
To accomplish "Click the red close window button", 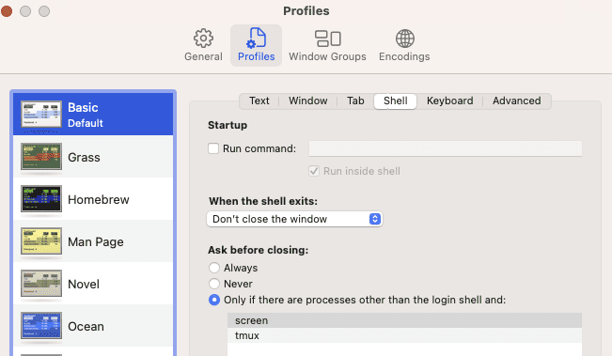I will [7, 11].
